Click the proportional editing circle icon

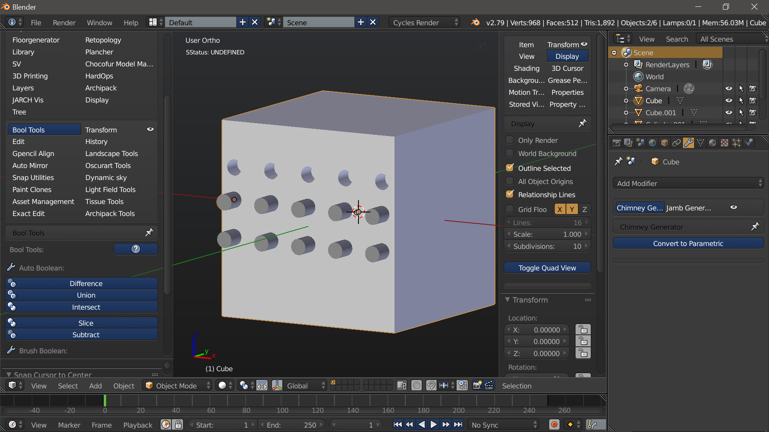417,386
